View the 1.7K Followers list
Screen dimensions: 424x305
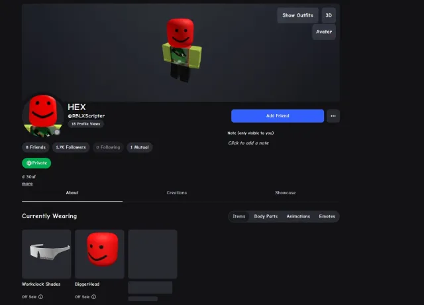(x=71, y=147)
